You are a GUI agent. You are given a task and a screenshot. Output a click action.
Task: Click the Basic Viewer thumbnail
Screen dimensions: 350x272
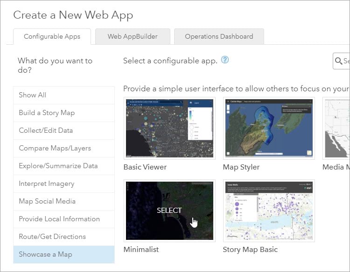coord(169,128)
